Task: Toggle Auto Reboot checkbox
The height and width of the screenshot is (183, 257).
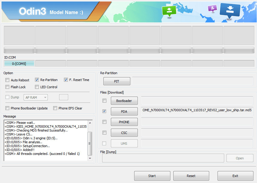Action: click(7, 80)
